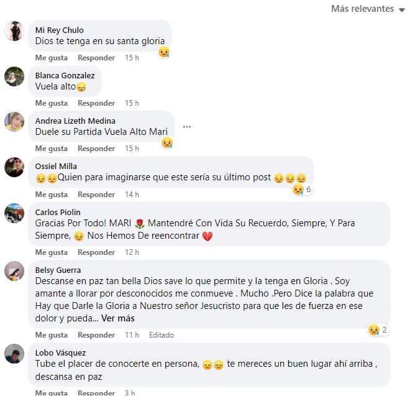The image size is (410, 396).
Task: Reply to Belsy Guerra's comment
Action: pos(96,335)
